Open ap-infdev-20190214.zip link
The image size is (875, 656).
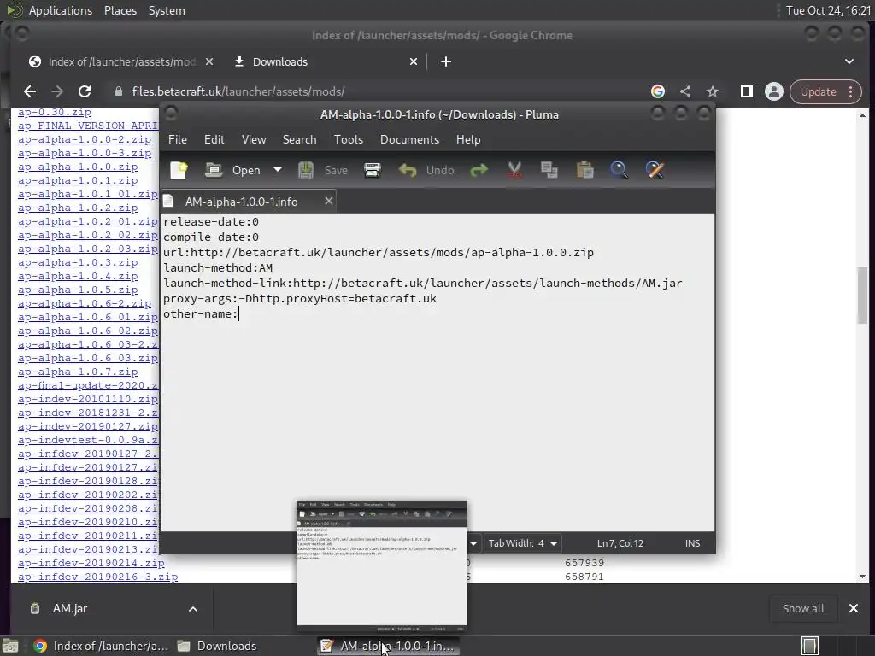coord(91,563)
